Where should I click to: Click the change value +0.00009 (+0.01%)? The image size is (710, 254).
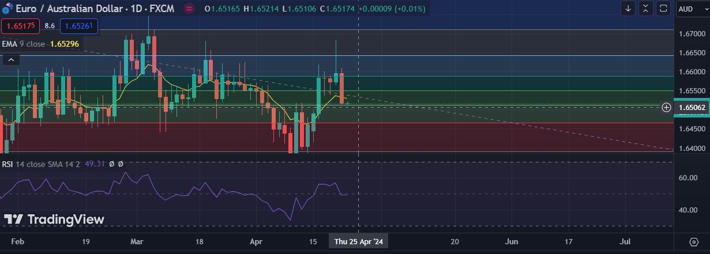pyautogui.click(x=392, y=9)
